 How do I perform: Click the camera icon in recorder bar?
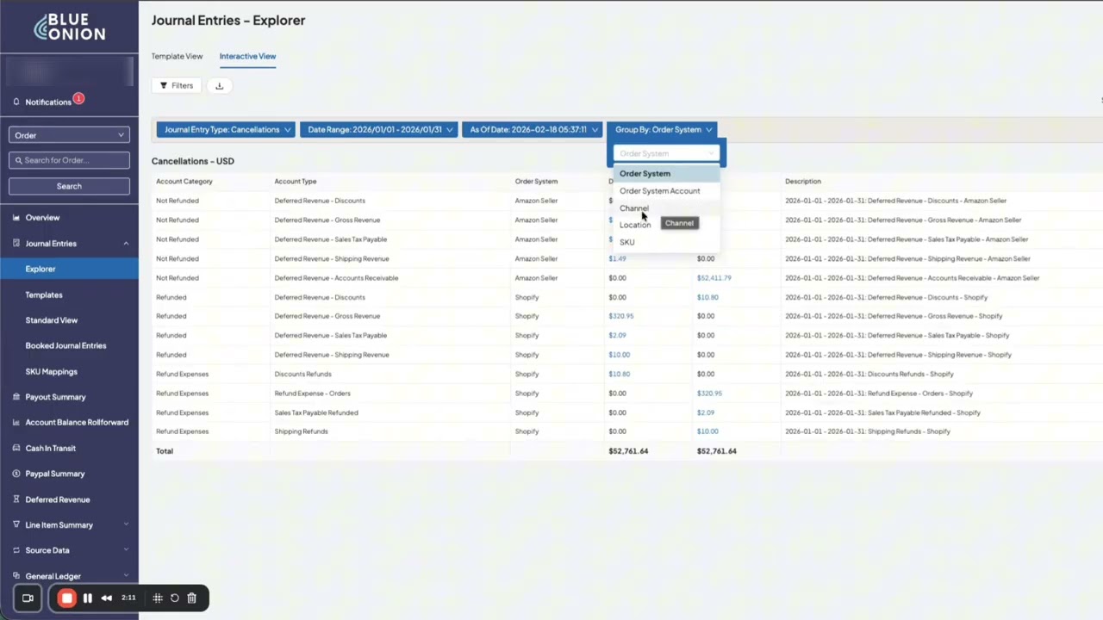pyautogui.click(x=28, y=598)
